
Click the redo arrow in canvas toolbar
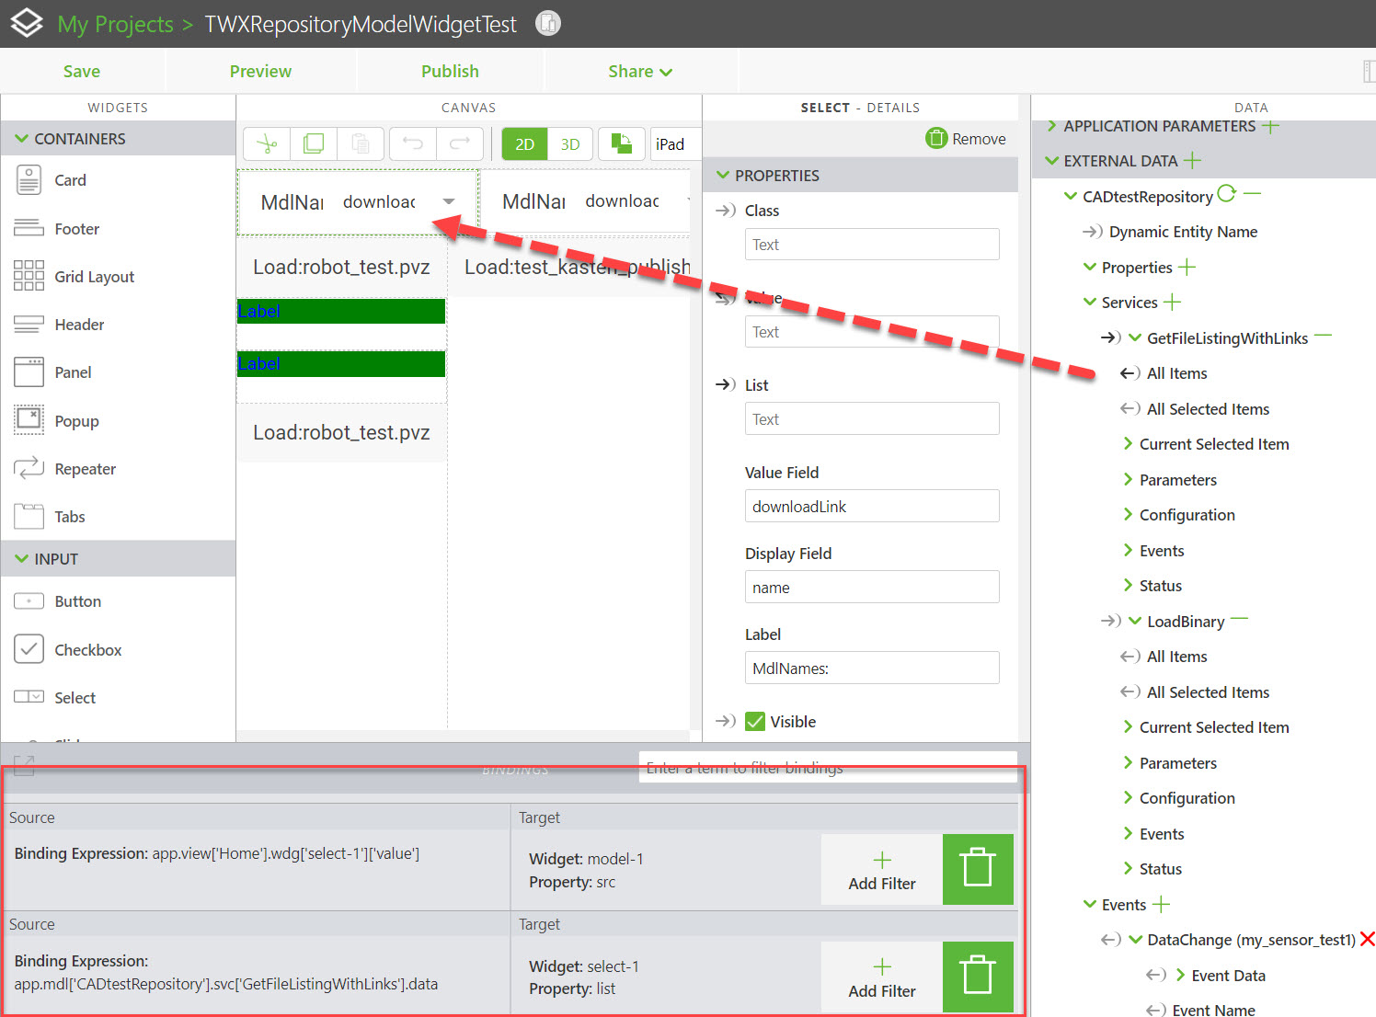pos(460,144)
